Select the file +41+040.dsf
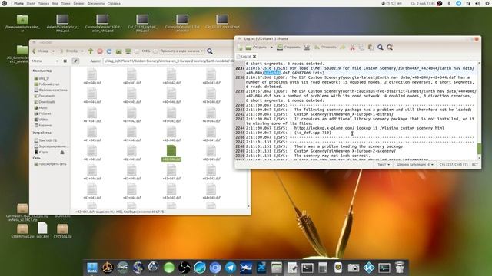 pyautogui.click(x=211, y=96)
